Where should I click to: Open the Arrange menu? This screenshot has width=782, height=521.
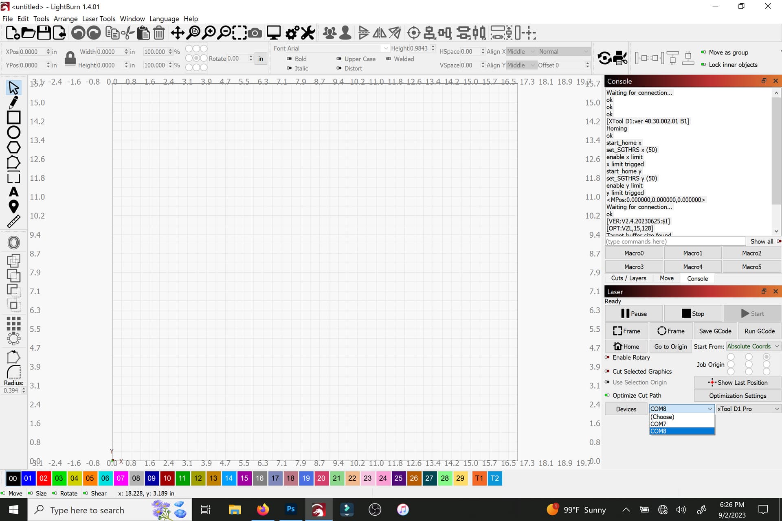(66, 19)
